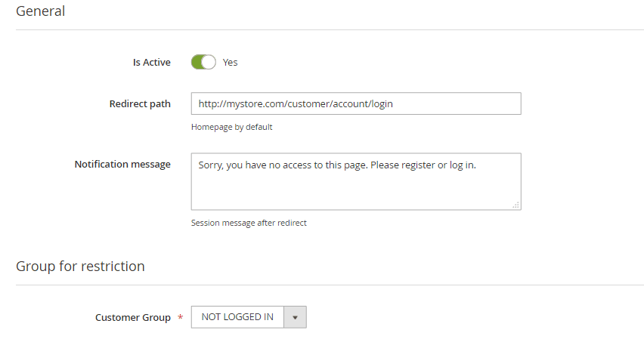
Task: Click the Redirect path field label
Action: 140,103
